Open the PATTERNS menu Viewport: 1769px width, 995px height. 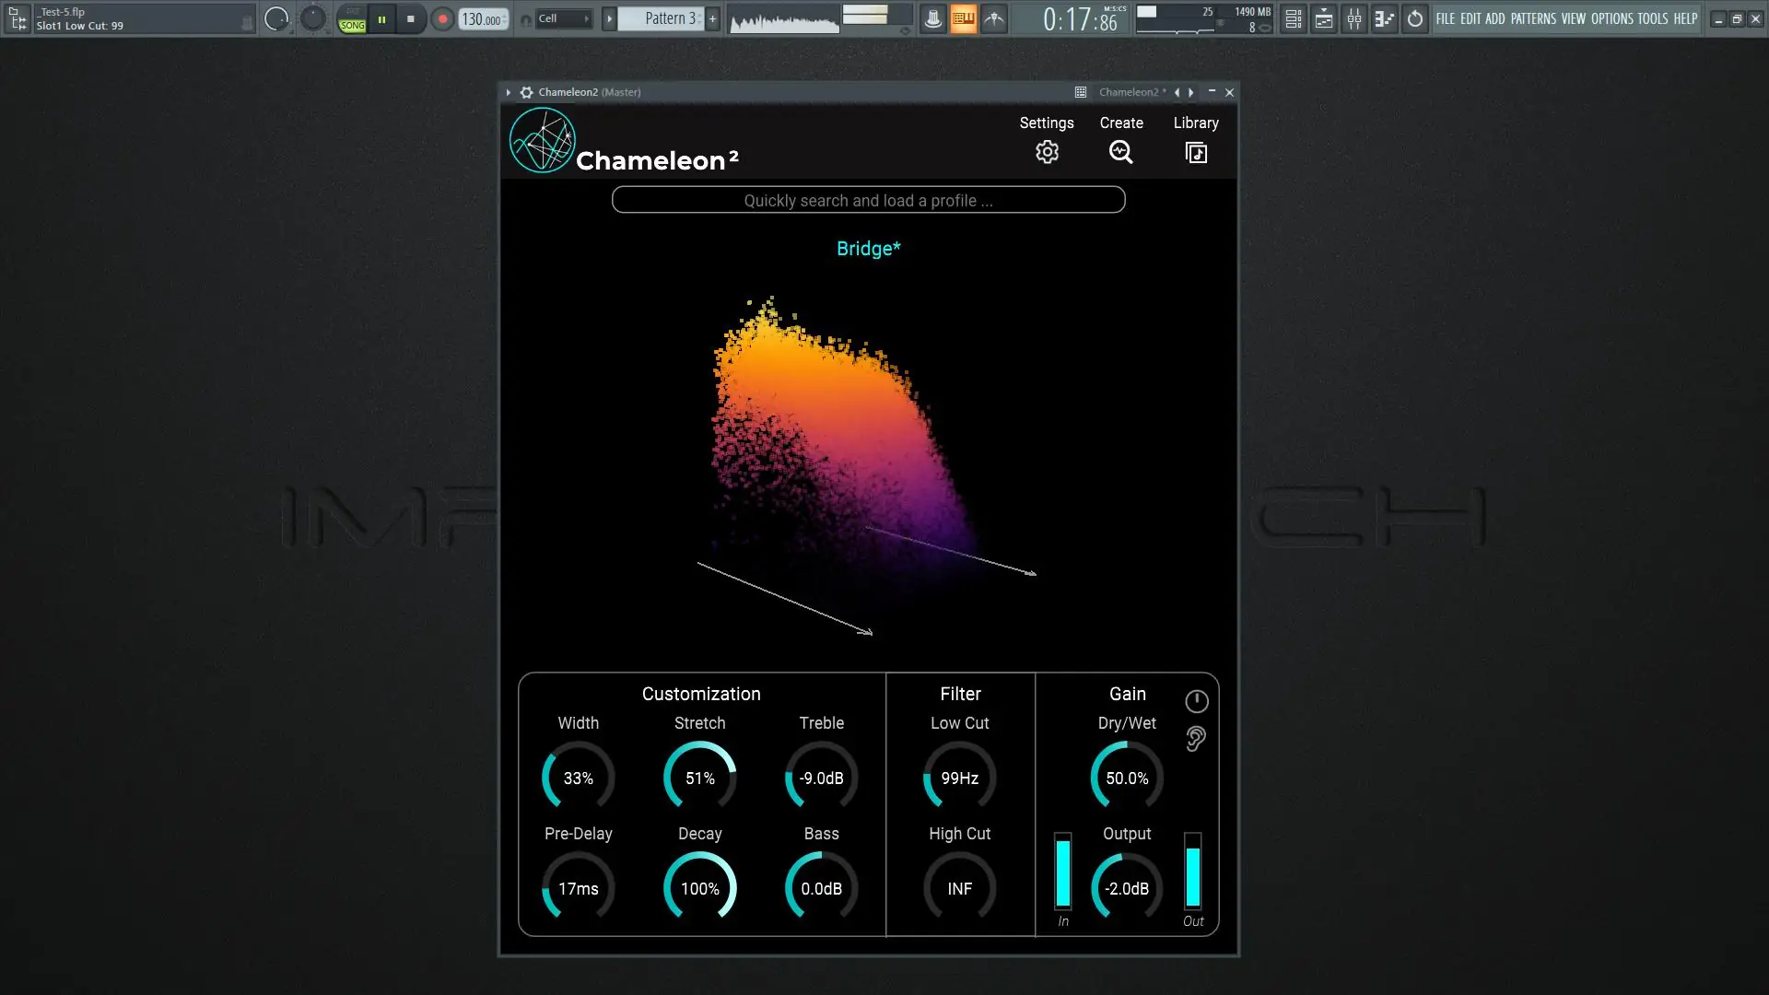[x=1533, y=19]
